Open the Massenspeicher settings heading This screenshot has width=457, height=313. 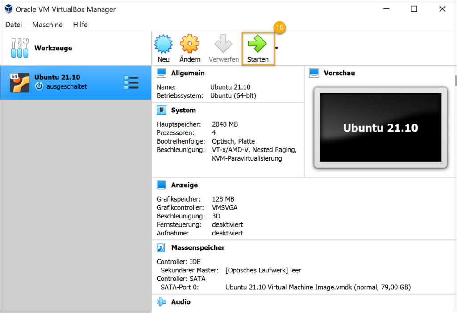click(x=198, y=248)
